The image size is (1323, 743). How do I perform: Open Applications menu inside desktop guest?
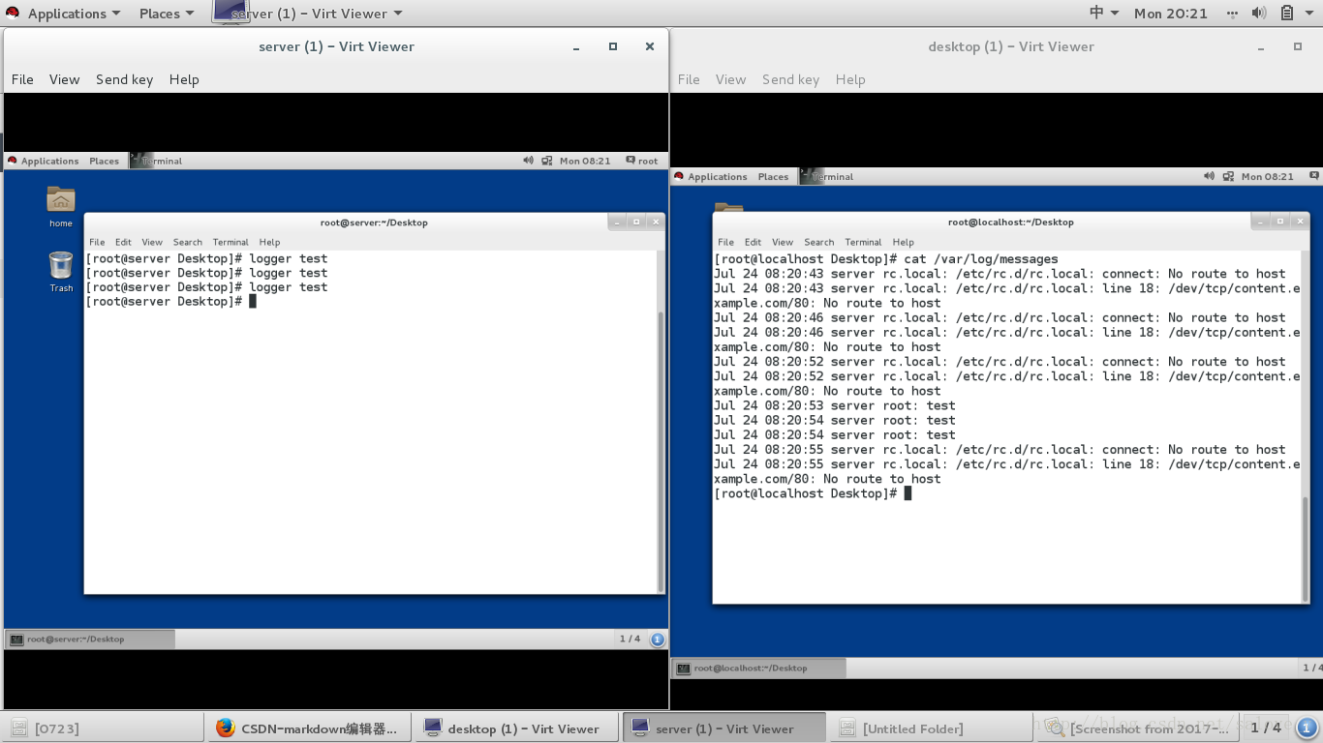click(717, 176)
